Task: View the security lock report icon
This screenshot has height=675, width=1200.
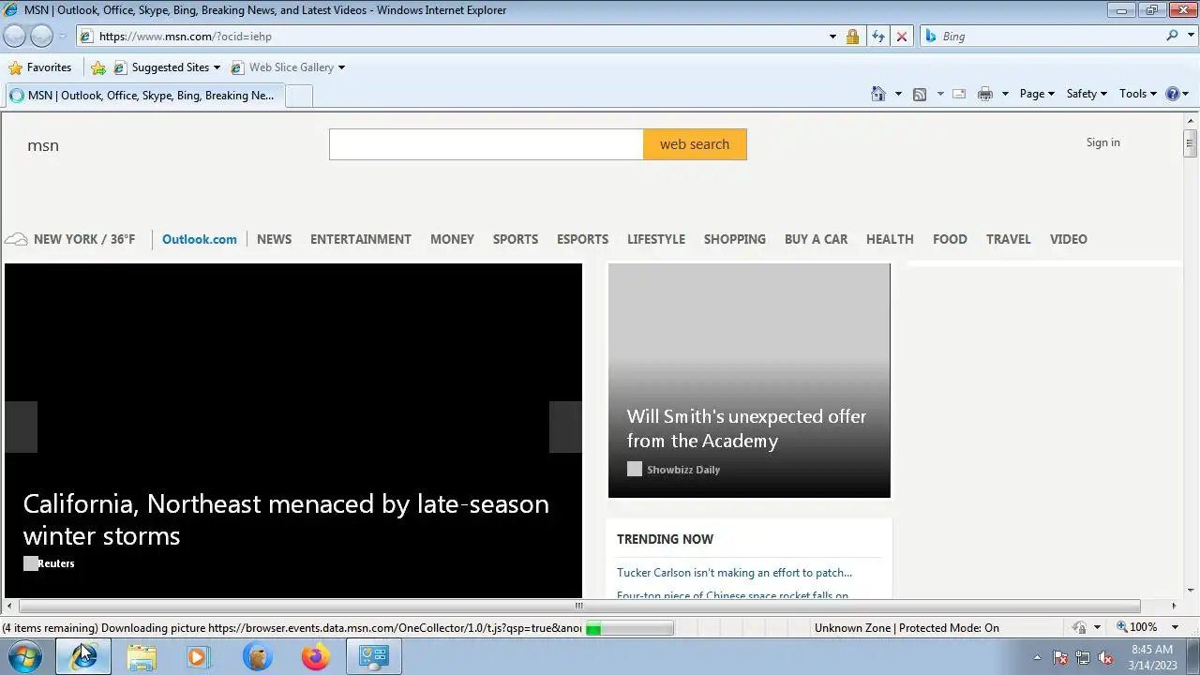Action: pos(852,37)
